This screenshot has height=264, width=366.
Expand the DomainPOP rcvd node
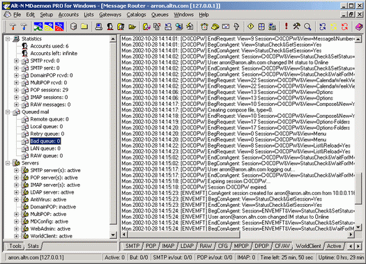pyautogui.click(x=16, y=75)
